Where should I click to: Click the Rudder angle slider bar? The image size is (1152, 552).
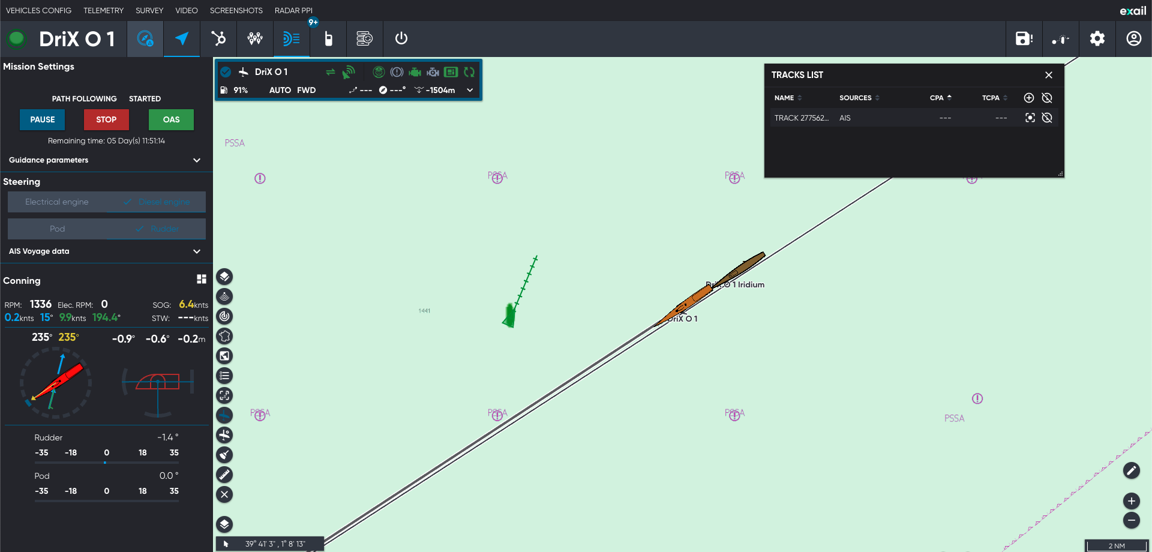tap(107, 463)
